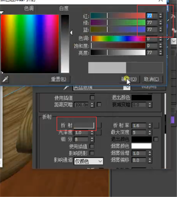177x197 pixels.
Task: Click 退出颜色 black swatch in 折射 section
Action: coord(142,139)
